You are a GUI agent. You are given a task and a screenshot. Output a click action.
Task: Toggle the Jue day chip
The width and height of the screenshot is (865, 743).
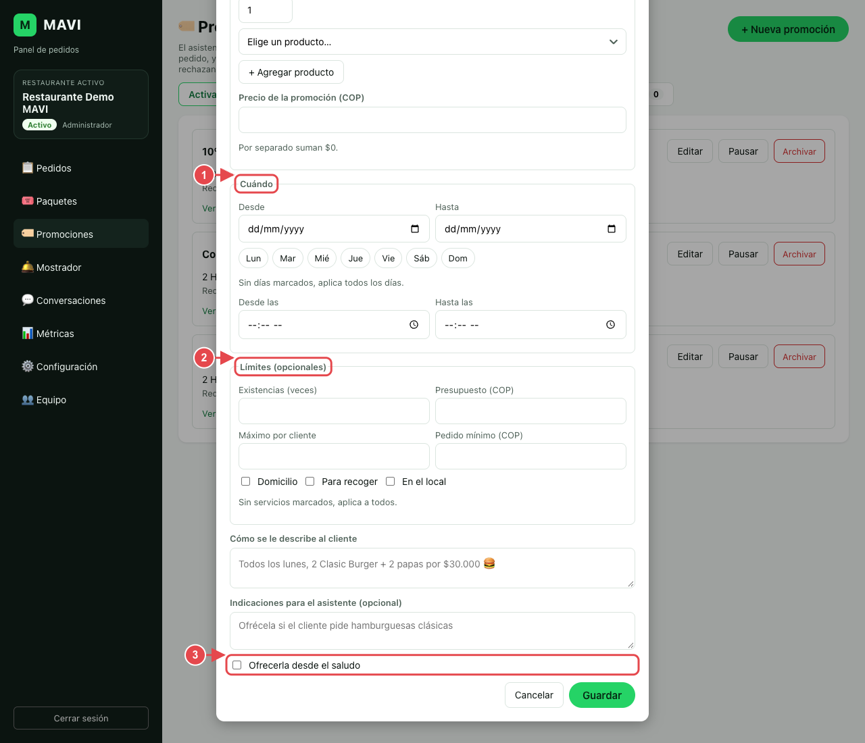point(355,258)
